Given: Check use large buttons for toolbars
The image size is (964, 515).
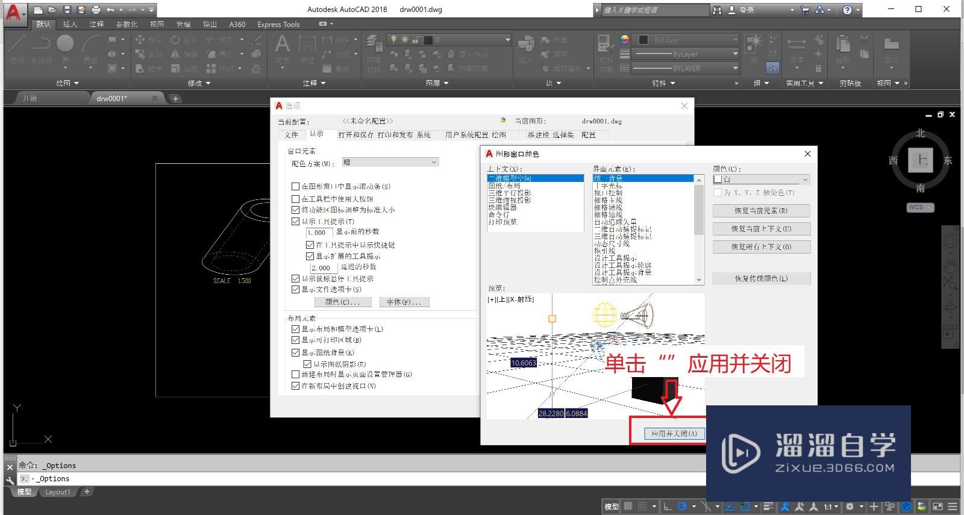Looking at the screenshot, I should (295, 199).
